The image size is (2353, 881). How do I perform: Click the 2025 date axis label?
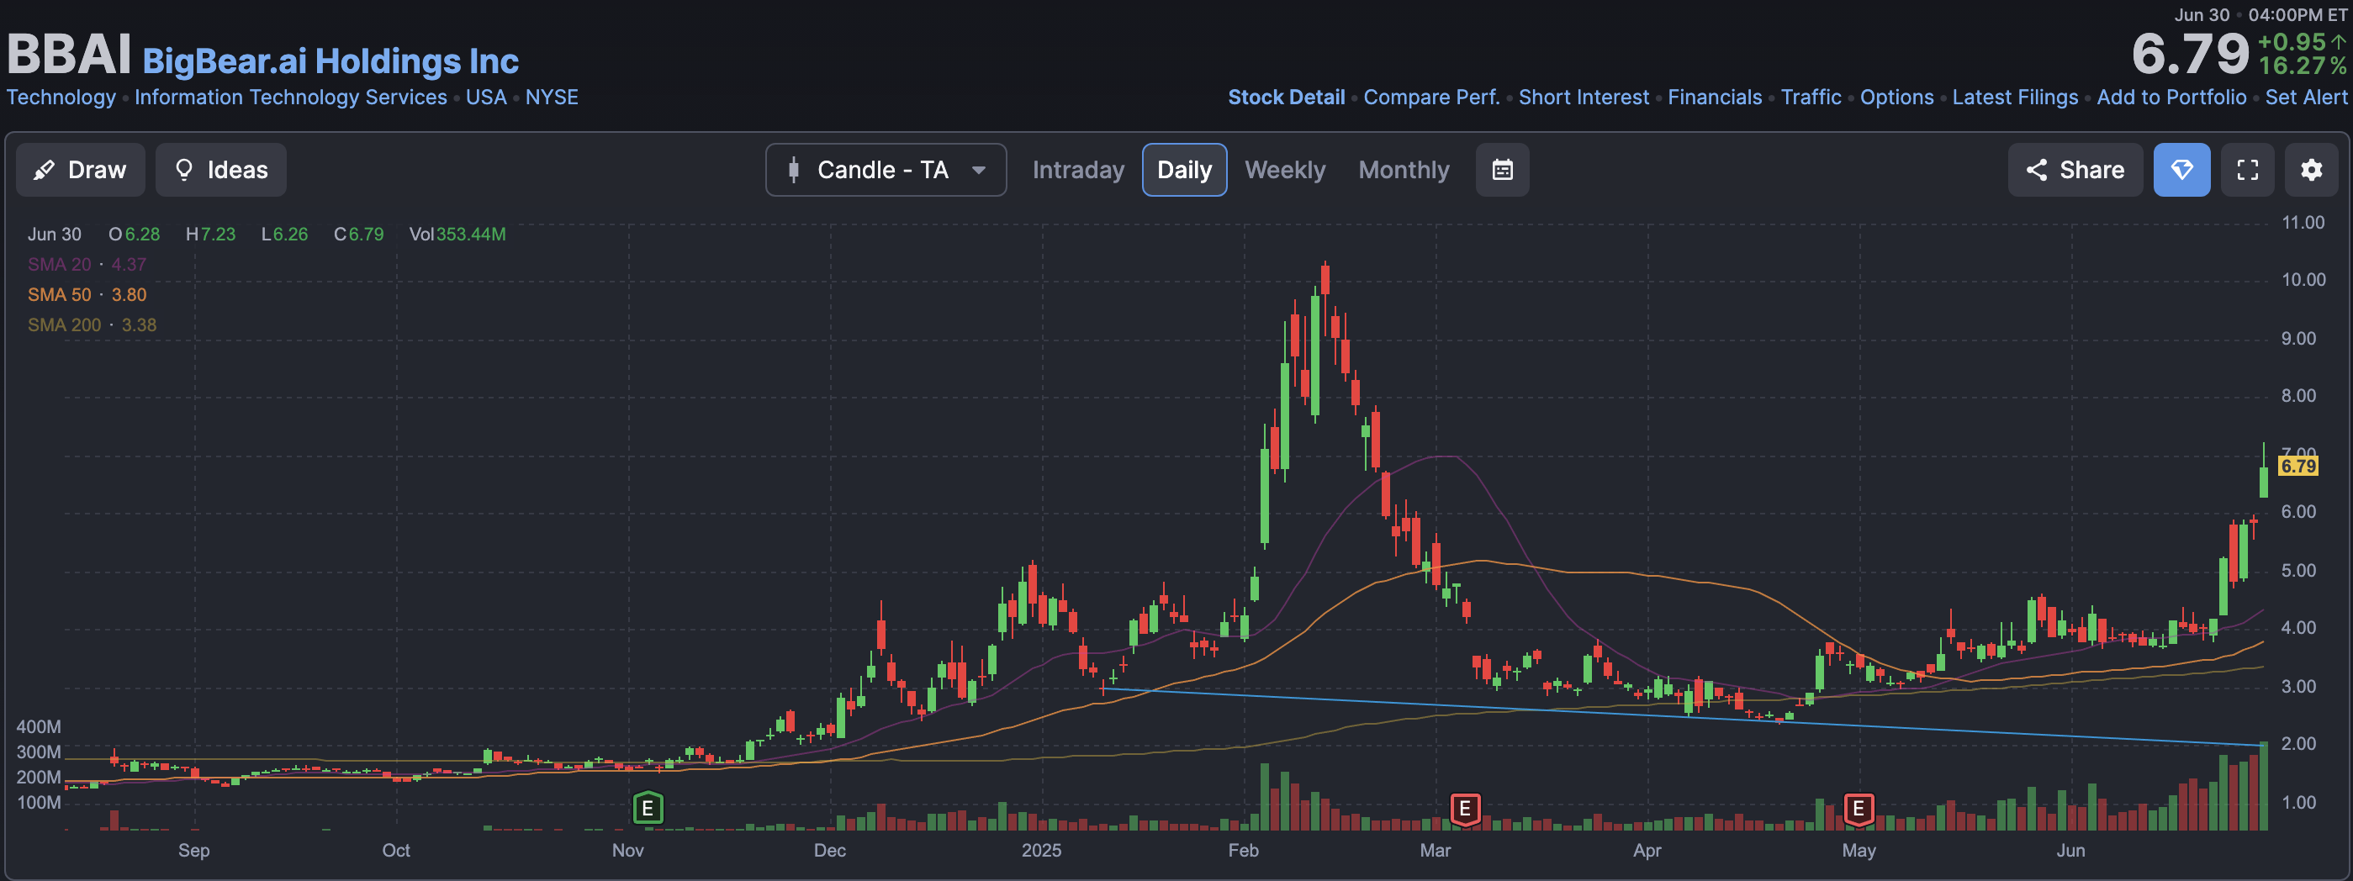coord(1041,850)
